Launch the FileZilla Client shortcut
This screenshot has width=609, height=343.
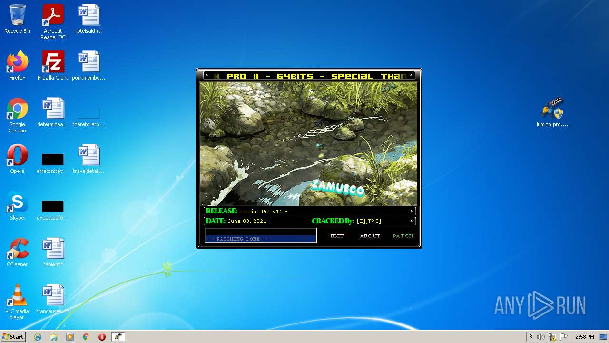pos(53,66)
